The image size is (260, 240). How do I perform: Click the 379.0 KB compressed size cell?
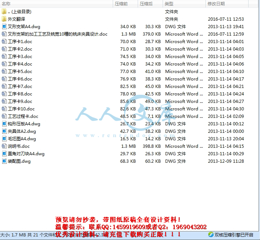tap(152, 34)
